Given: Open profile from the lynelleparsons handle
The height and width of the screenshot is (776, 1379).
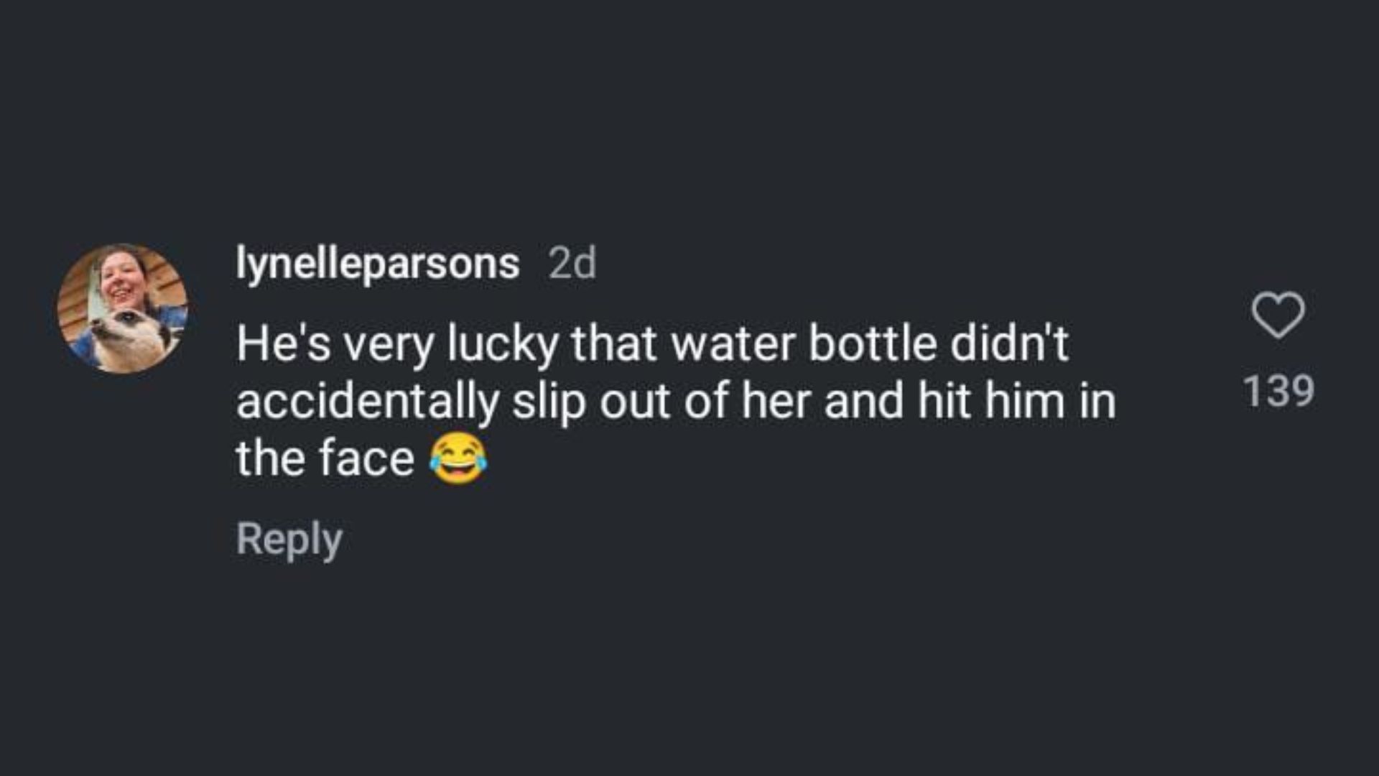Looking at the screenshot, I should coord(378,263).
